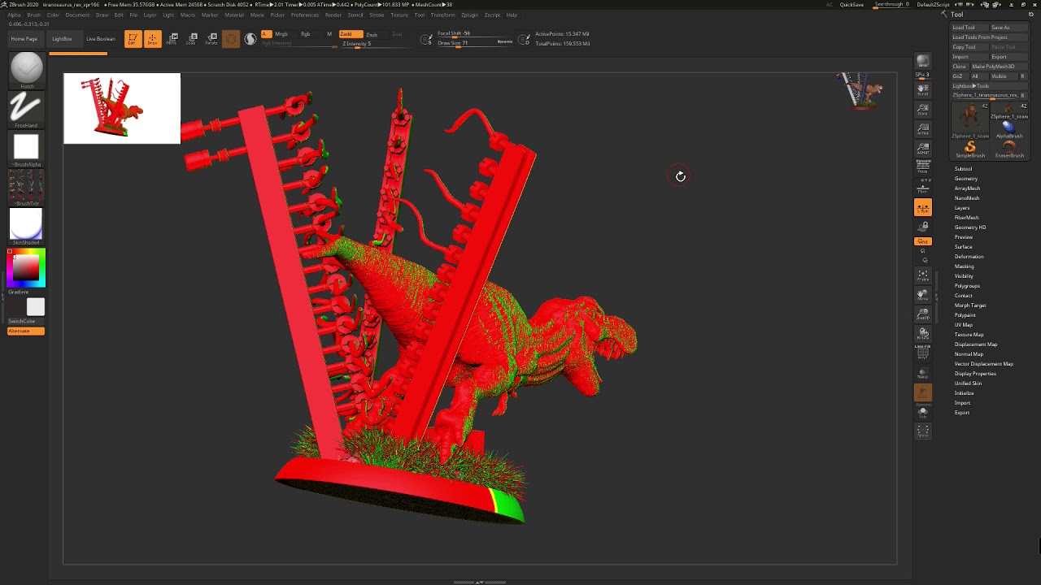Open the current brush thumbnail
The width and height of the screenshot is (1041, 585).
coord(27,69)
